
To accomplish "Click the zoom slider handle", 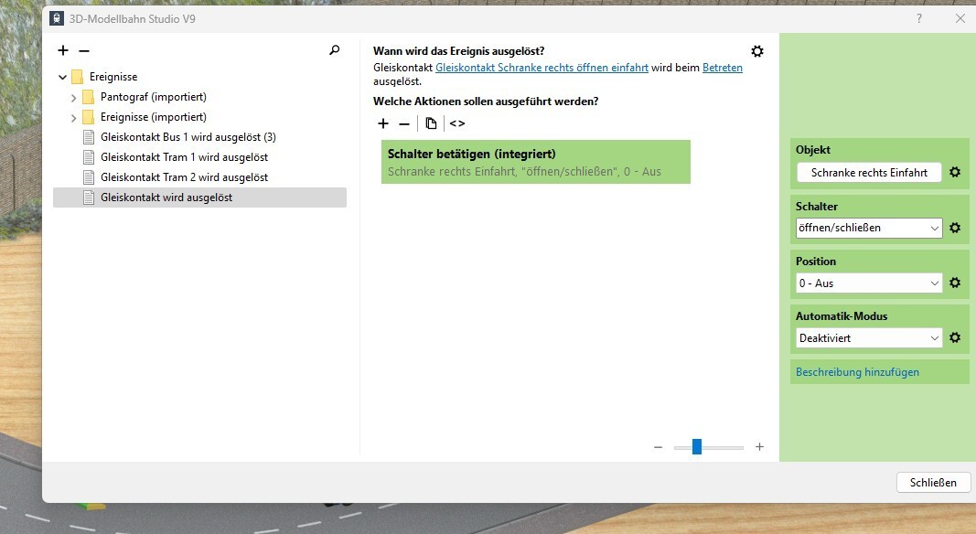I will pos(696,446).
